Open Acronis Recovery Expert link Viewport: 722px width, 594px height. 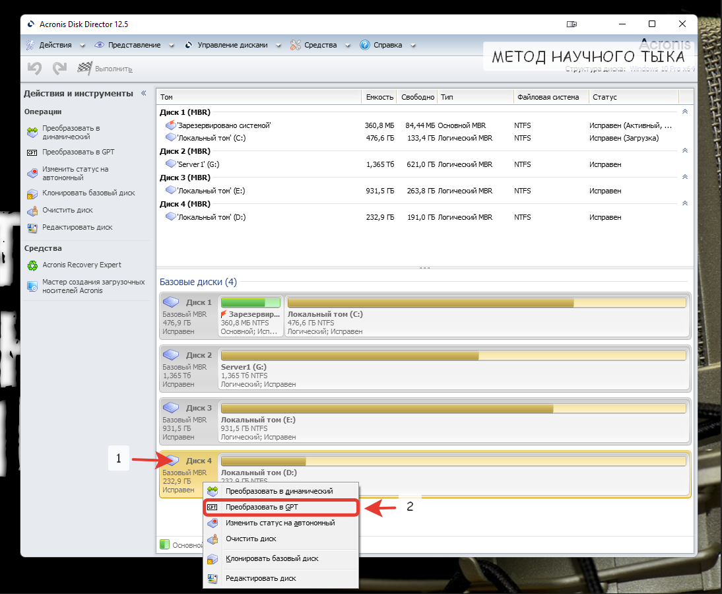pos(81,265)
